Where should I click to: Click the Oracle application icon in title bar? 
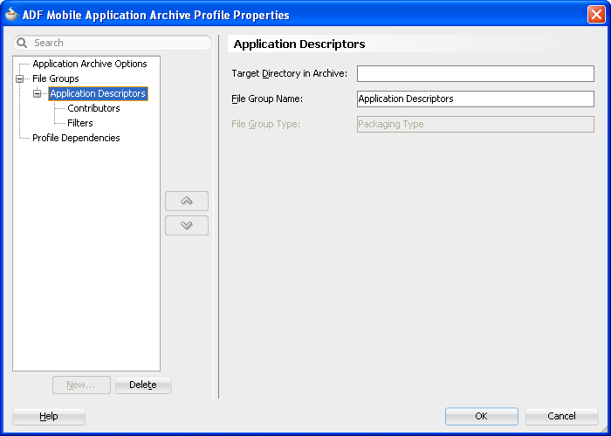pos(11,15)
